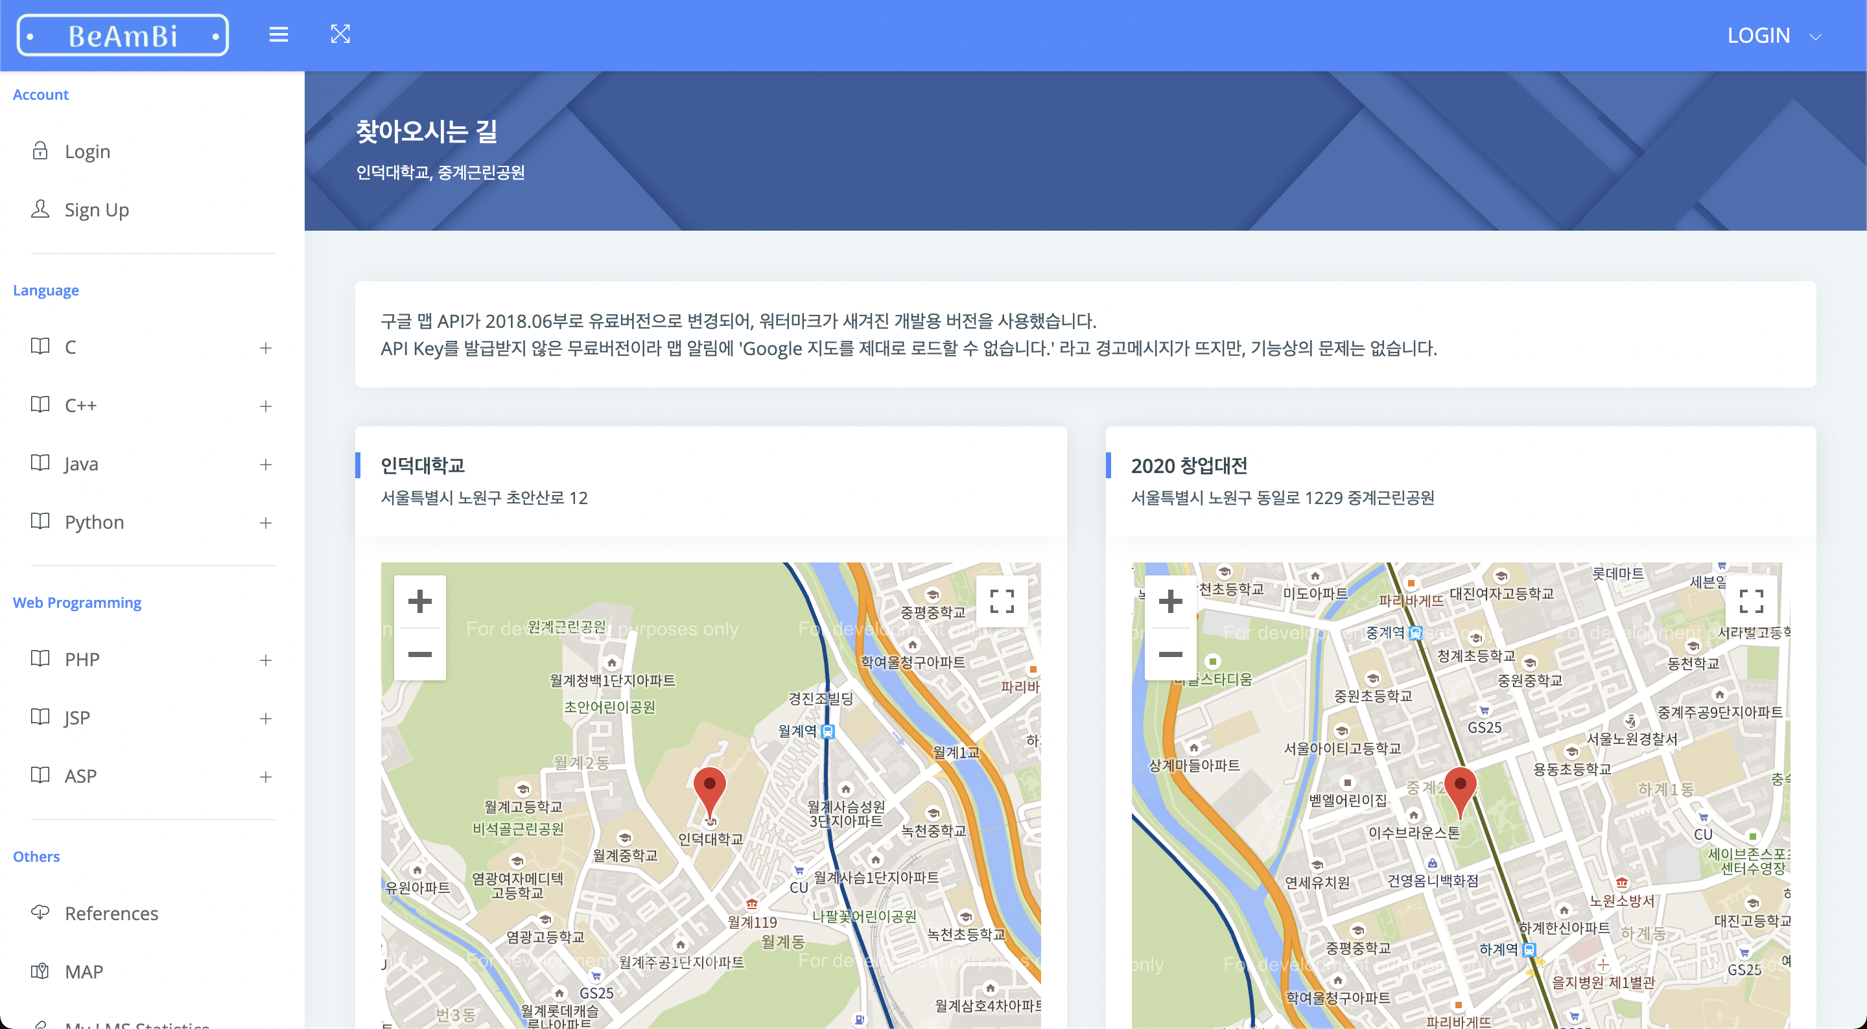Open References in the sidebar
1867x1029 pixels.
click(111, 913)
